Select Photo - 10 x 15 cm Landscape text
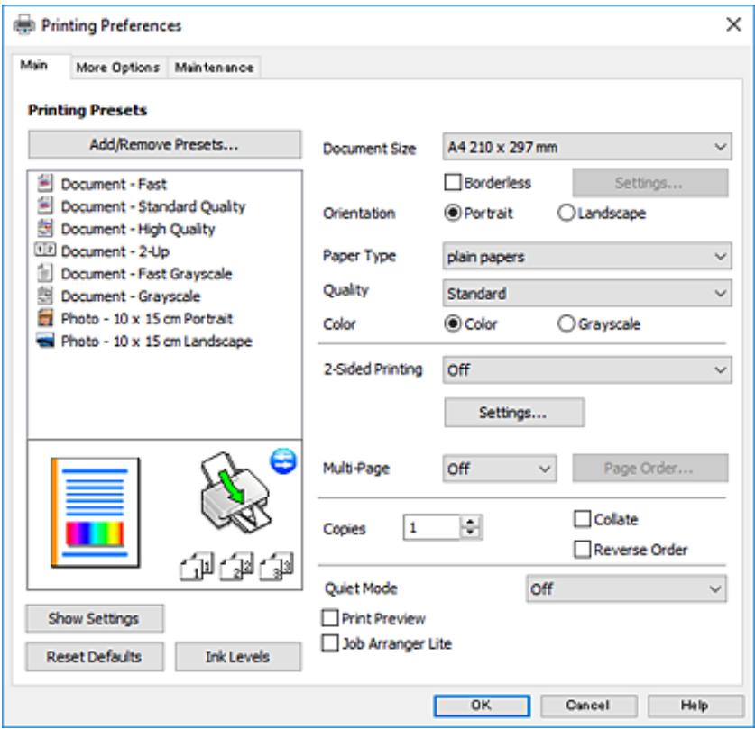 [156, 341]
